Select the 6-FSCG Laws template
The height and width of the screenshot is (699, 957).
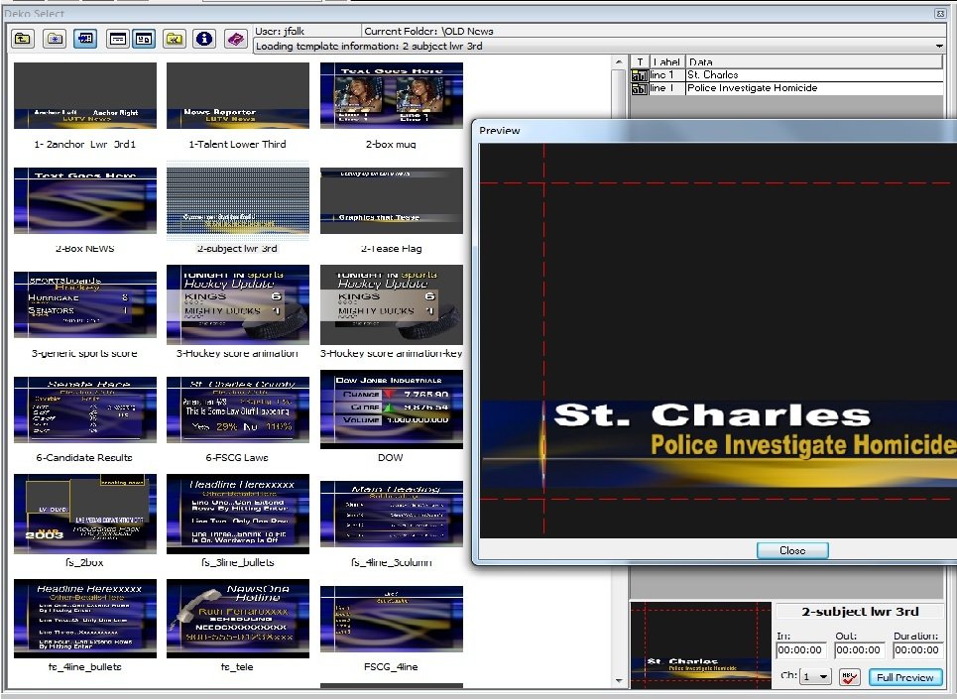(237, 409)
